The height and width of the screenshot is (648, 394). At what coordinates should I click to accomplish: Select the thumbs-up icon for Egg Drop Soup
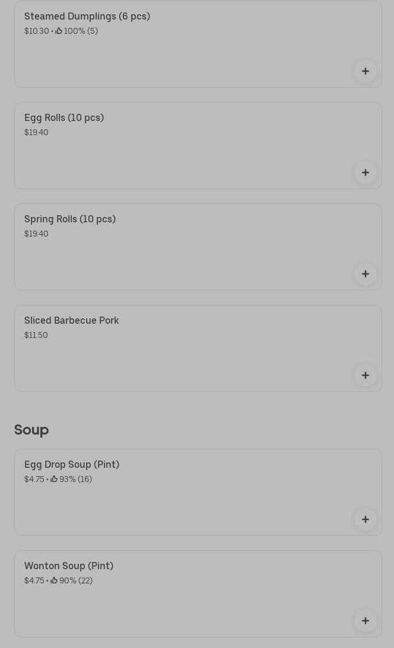54,479
